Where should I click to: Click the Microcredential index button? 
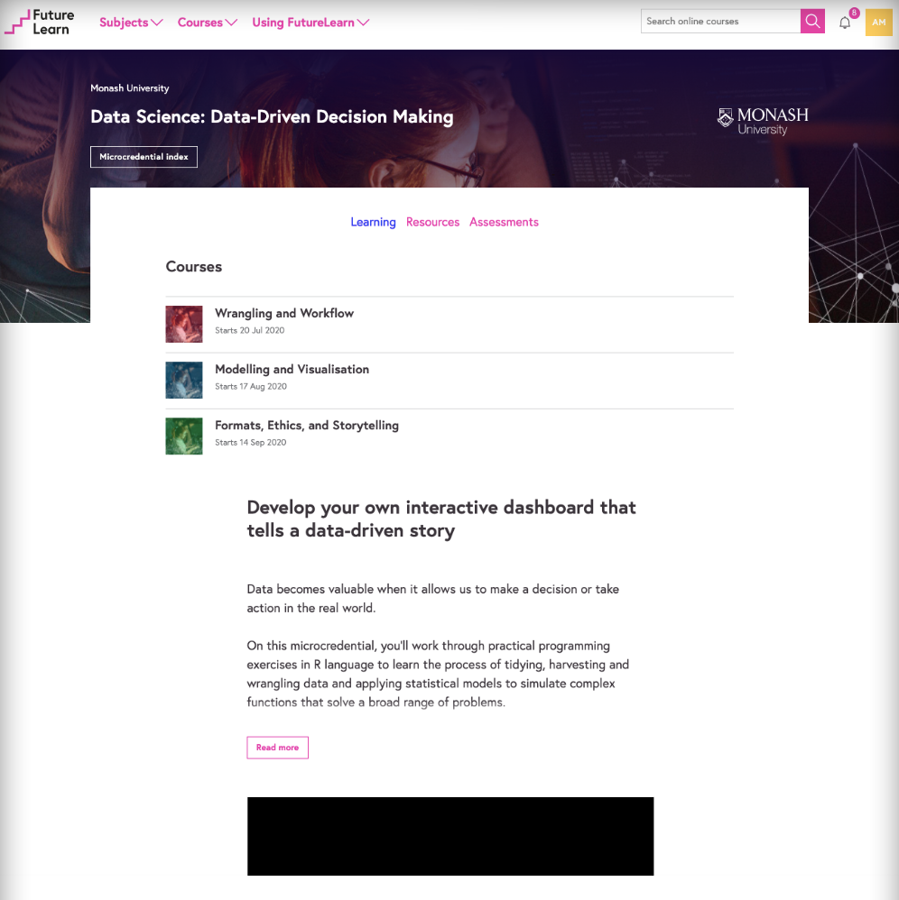(x=144, y=157)
